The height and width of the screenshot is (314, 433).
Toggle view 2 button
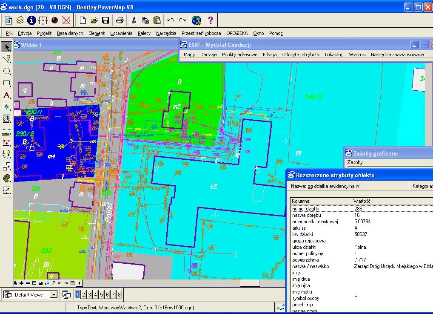(x=83, y=295)
